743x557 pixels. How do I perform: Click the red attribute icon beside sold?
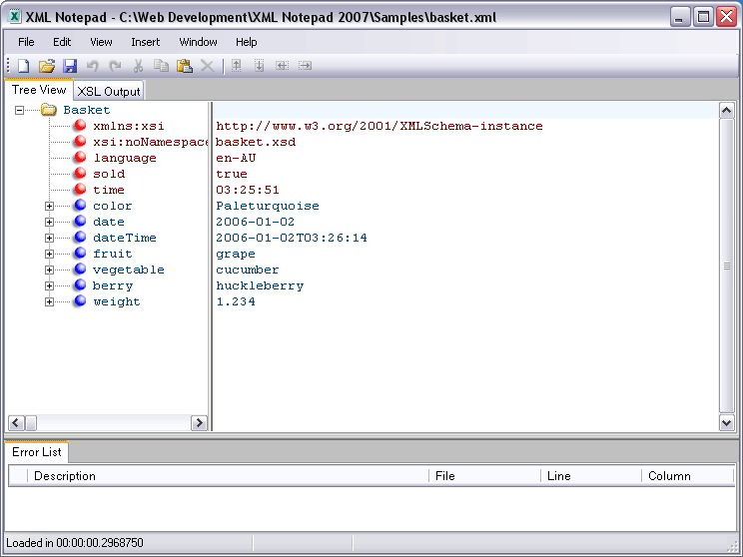pyautogui.click(x=80, y=174)
